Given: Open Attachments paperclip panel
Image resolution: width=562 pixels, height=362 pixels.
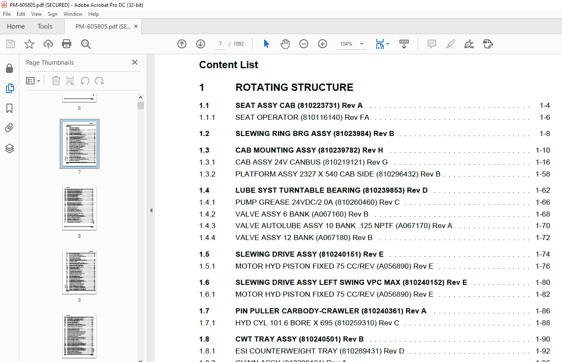Looking at the screenshot, I should (9, 128).
